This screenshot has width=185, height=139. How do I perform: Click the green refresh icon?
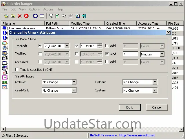tap(57, 16)
